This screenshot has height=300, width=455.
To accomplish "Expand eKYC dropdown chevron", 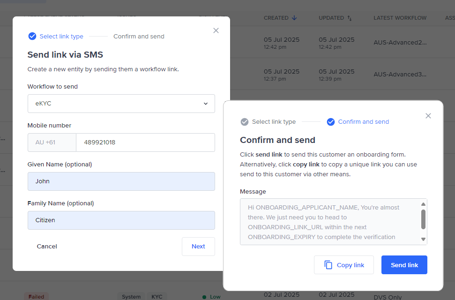I will tap(205, 104).
